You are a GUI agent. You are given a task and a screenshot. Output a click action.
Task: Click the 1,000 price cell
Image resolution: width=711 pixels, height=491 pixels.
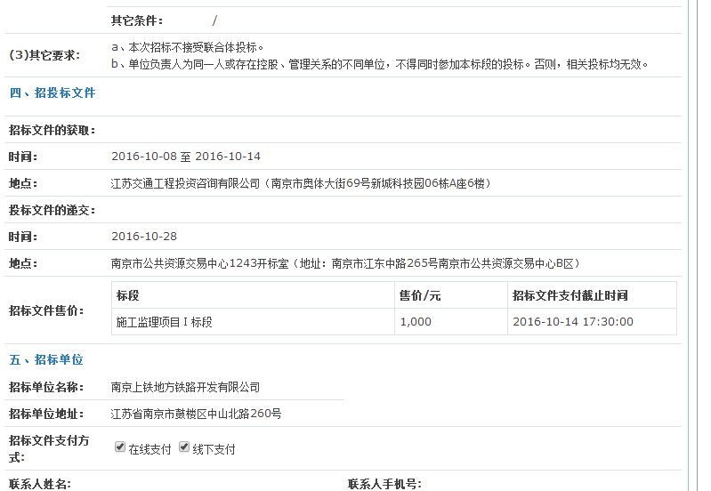click(416, 322)
